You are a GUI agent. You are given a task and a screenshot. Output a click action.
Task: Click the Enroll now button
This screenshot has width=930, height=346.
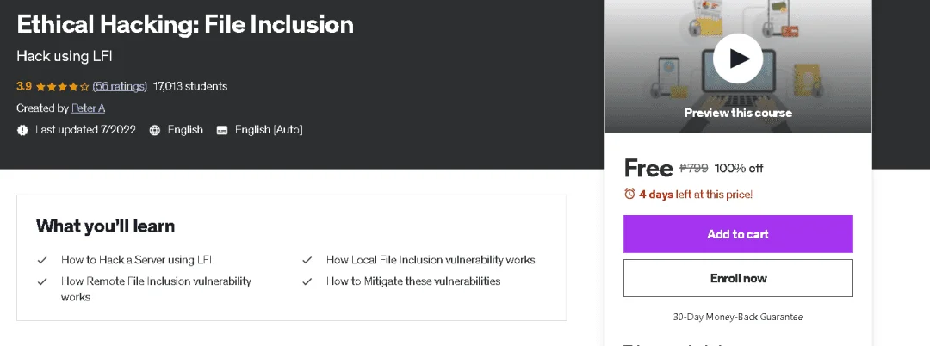click(x=738, y=278)
